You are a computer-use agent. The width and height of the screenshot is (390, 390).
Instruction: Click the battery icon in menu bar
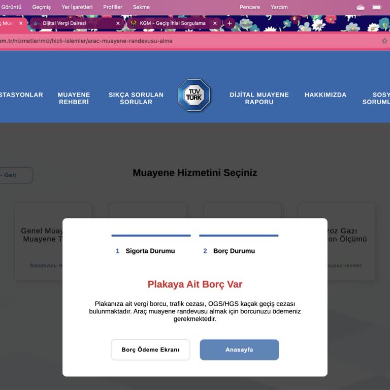click(x=377, y=7)
